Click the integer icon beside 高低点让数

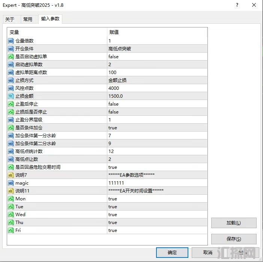11,159
